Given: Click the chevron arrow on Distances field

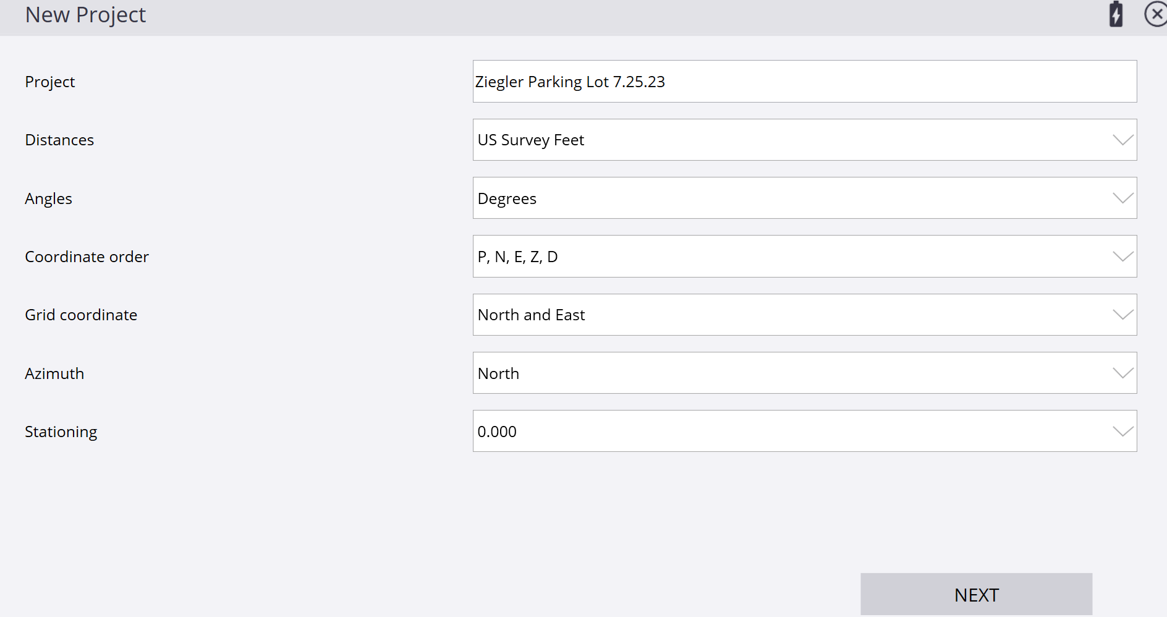Looking at the screenshot, I should [1122, 140].
